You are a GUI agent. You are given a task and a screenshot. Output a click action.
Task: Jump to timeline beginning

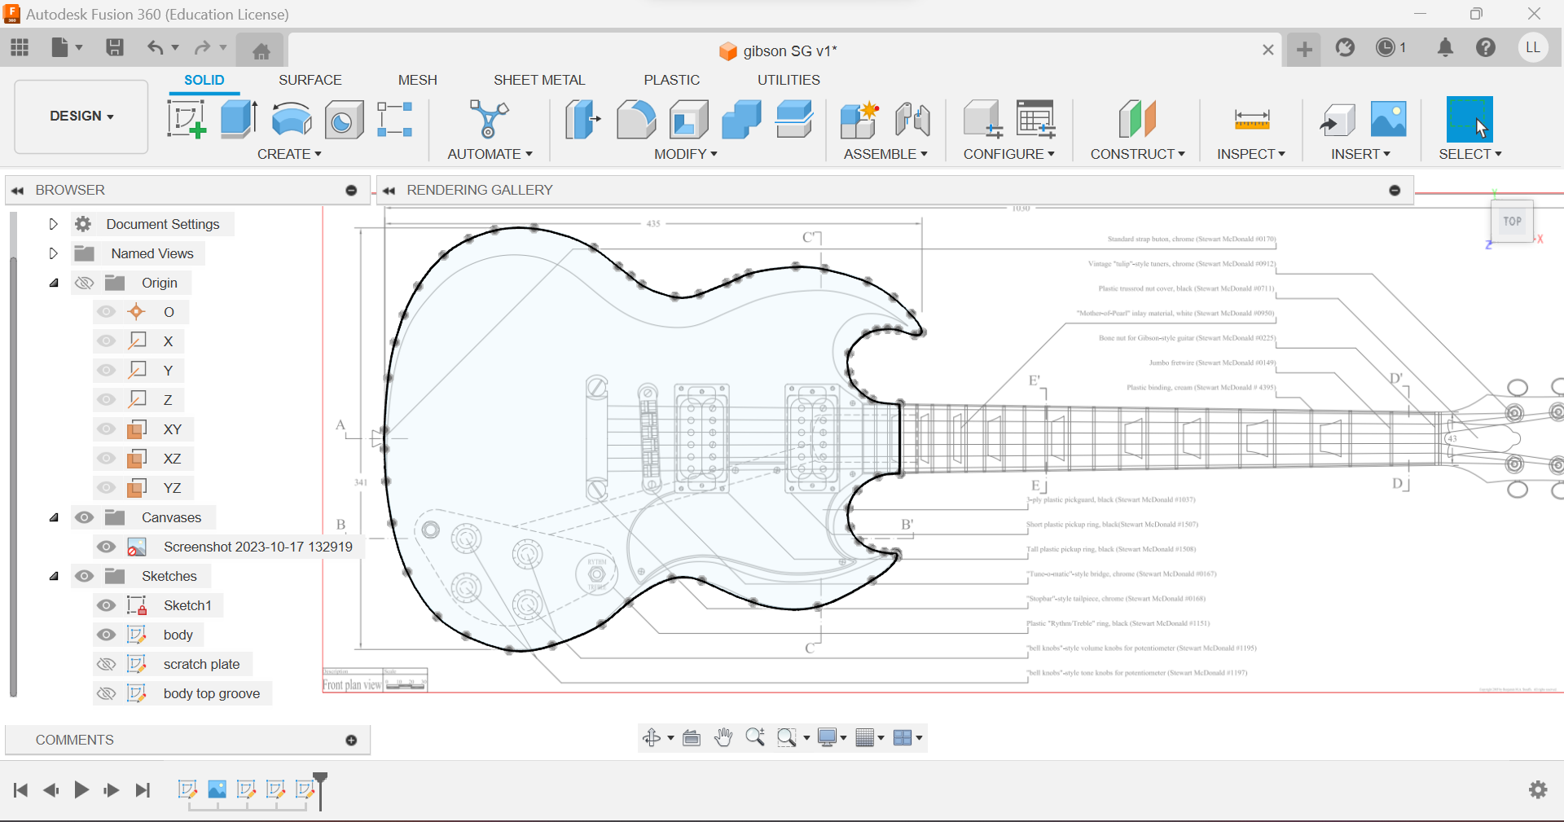click(21, 789)
